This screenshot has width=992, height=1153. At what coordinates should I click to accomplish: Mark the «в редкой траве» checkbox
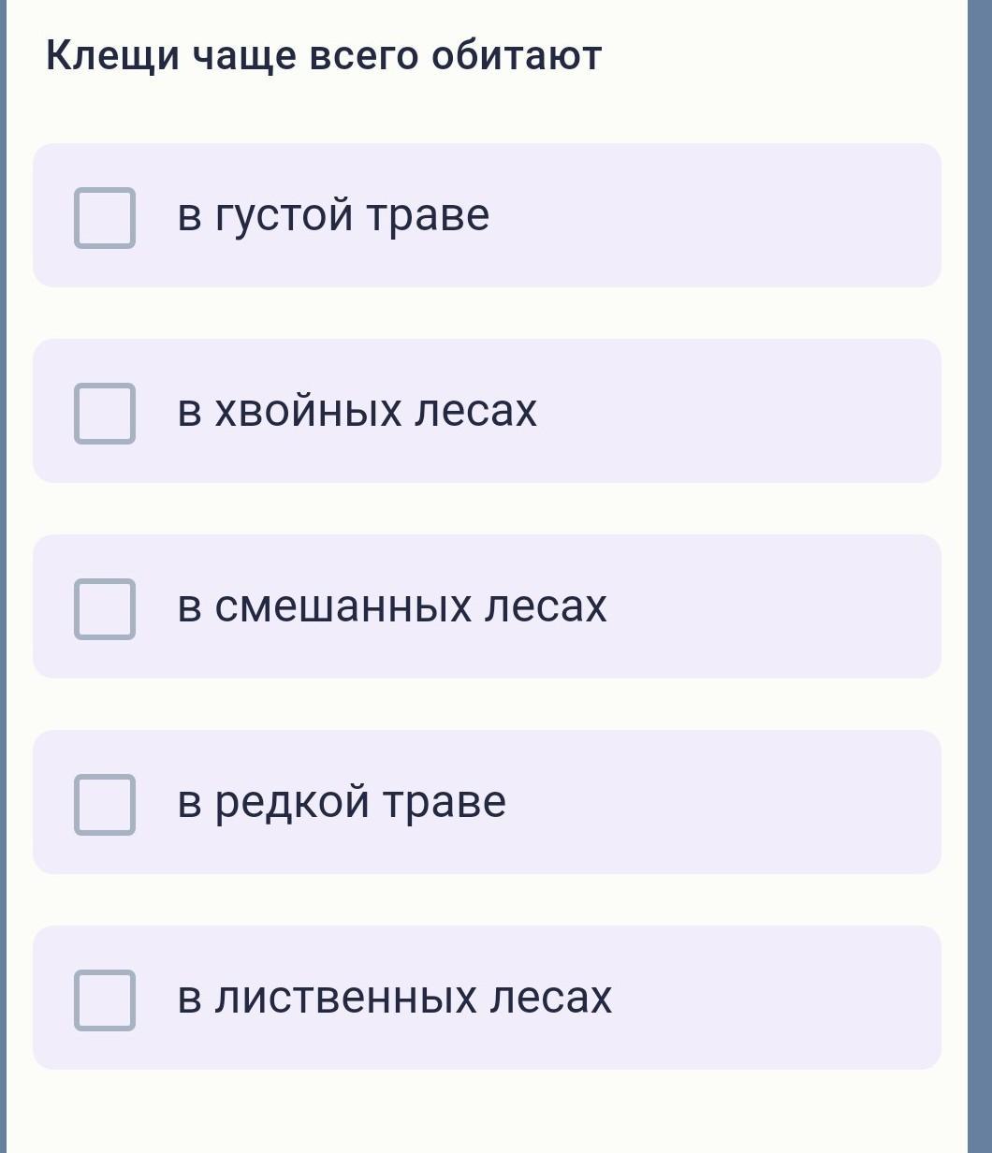pyautogui.click(x=105, y=804)
